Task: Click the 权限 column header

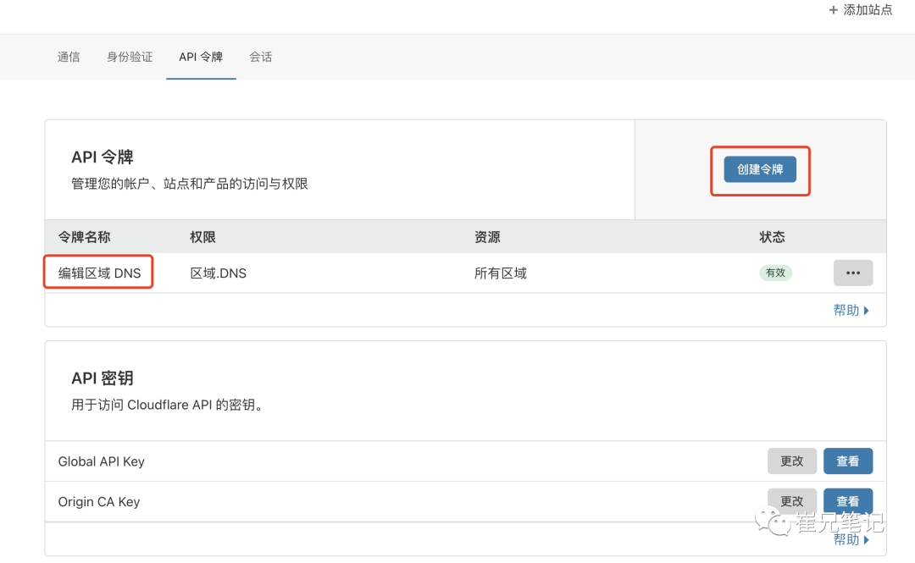Action: click(202, 237)
